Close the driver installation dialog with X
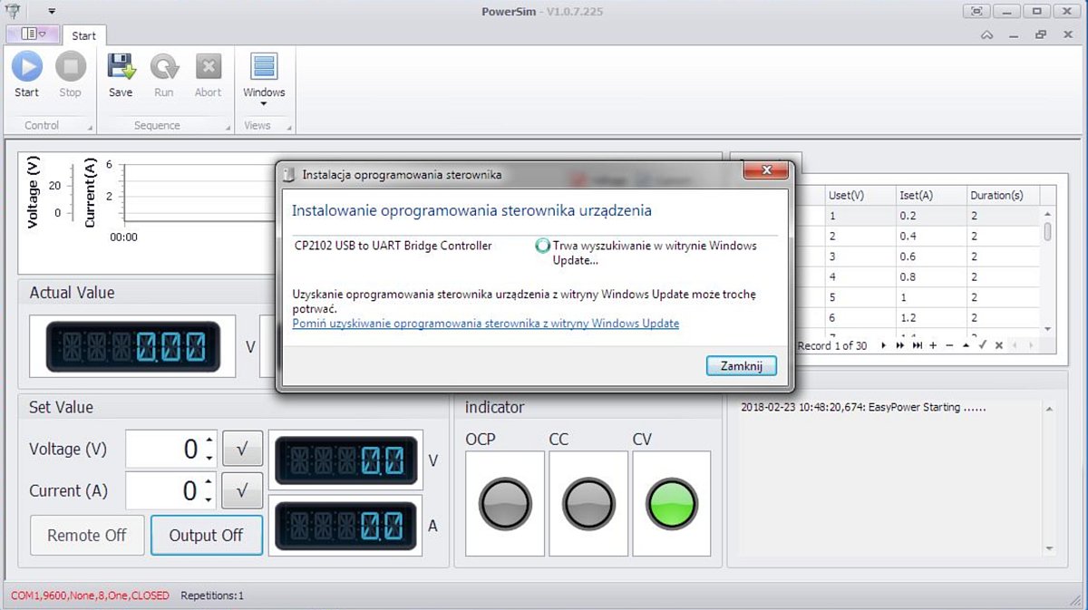Viewport: 1088px width, 610px height. click(x=766, y=170)
